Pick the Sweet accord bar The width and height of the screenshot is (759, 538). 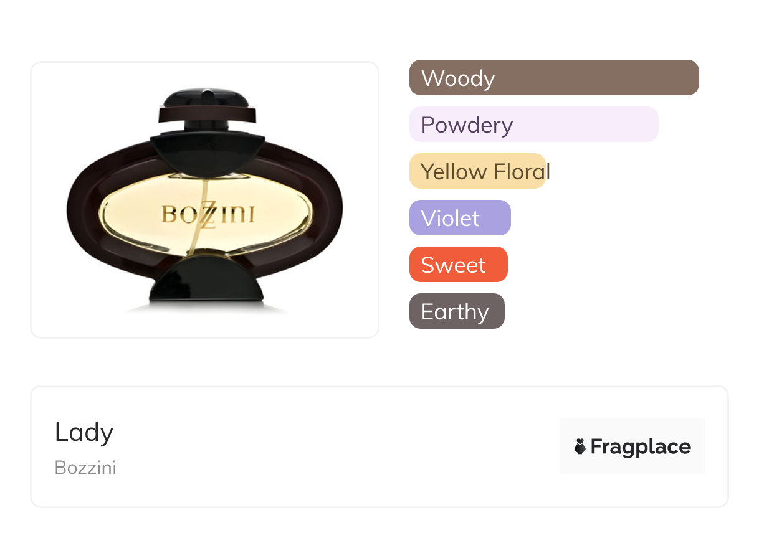click(458, 265)
